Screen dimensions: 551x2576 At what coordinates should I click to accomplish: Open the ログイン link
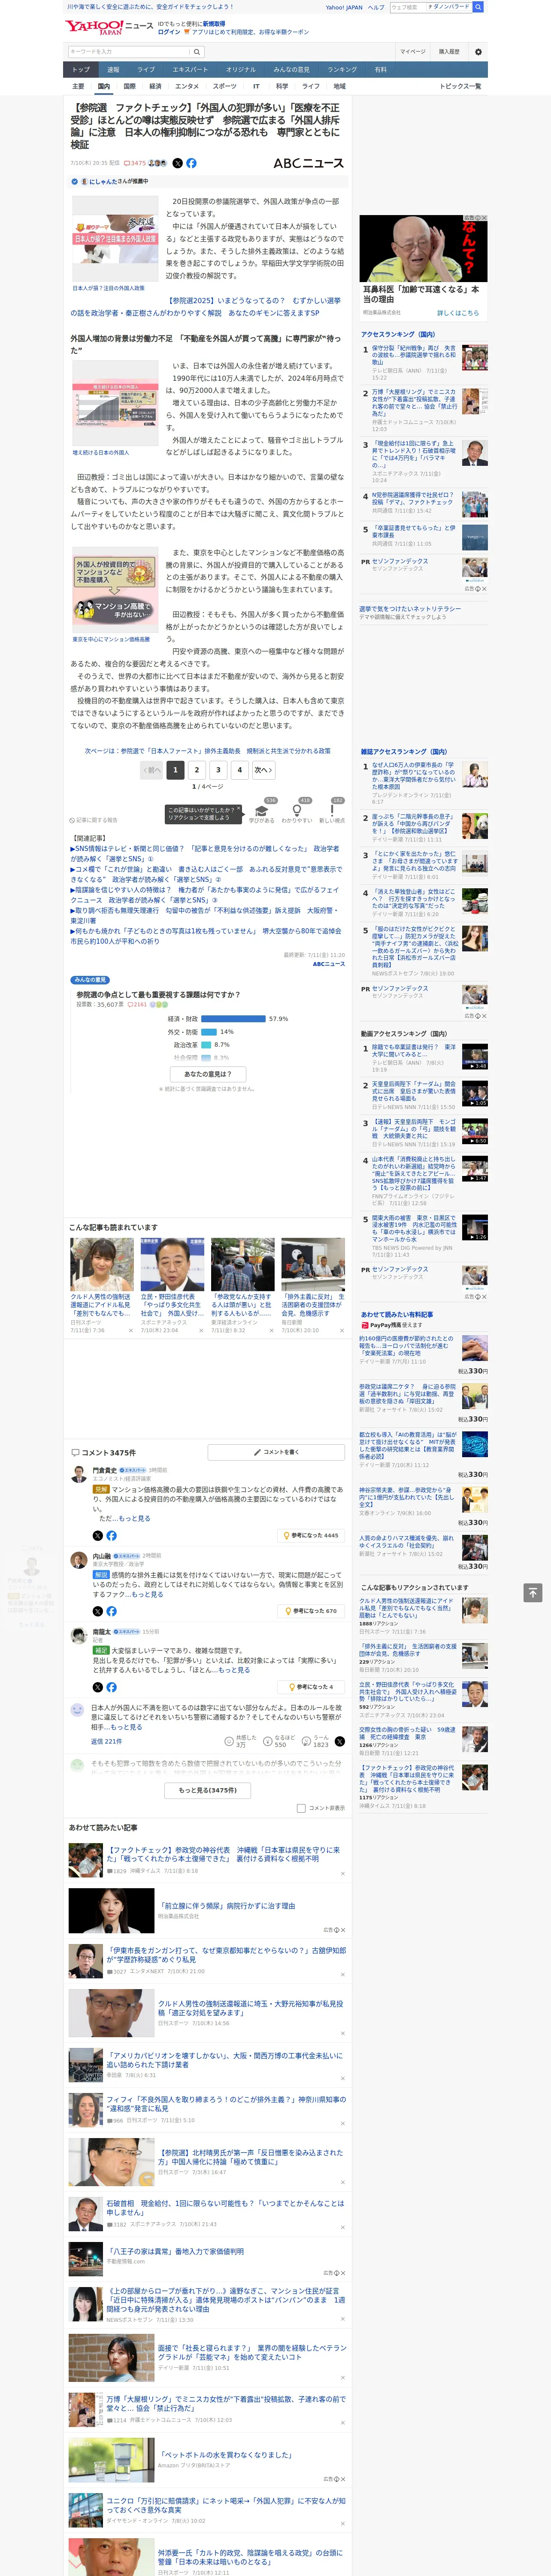[169, 32]
